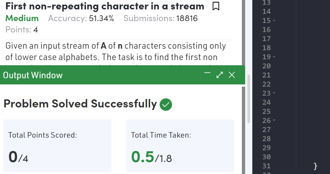
Task: Collapse the code fold at line 26
Action: pos(274,120)
